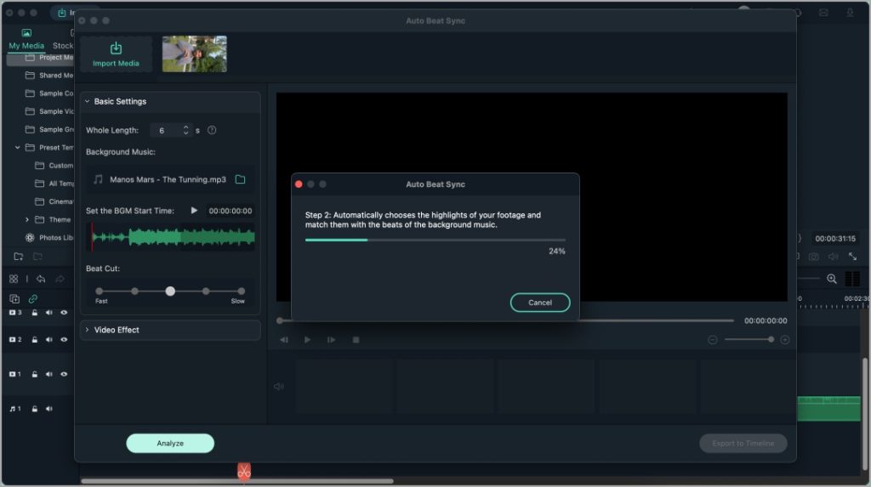The image size is (871, 487).
Task: Expand the Theme folder
Action: 26,220
